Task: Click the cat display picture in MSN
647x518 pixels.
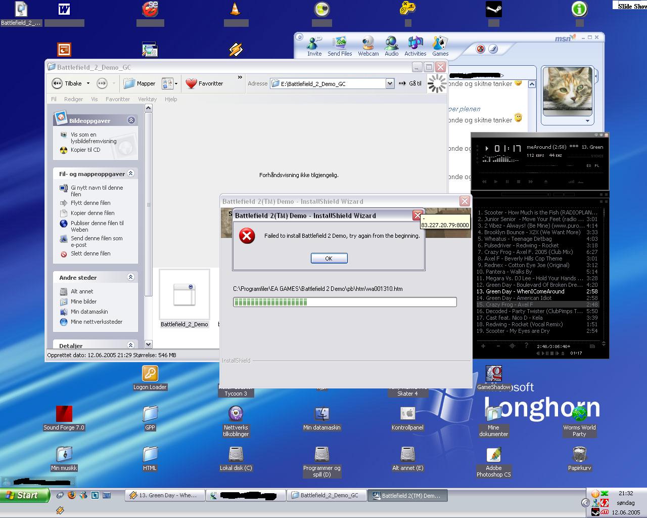Action: click(567, 91)
